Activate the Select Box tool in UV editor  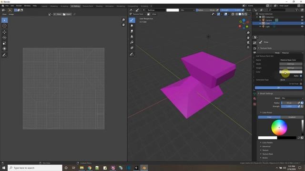click(x=4, y=20)
